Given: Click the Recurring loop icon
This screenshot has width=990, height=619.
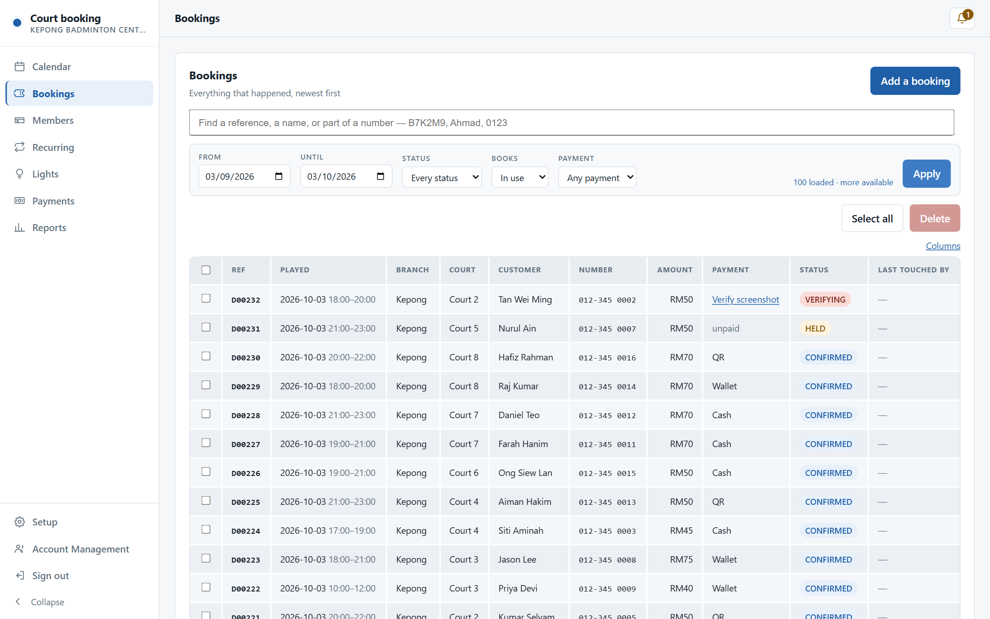Looking at the screenshot, I should [19, 147].
